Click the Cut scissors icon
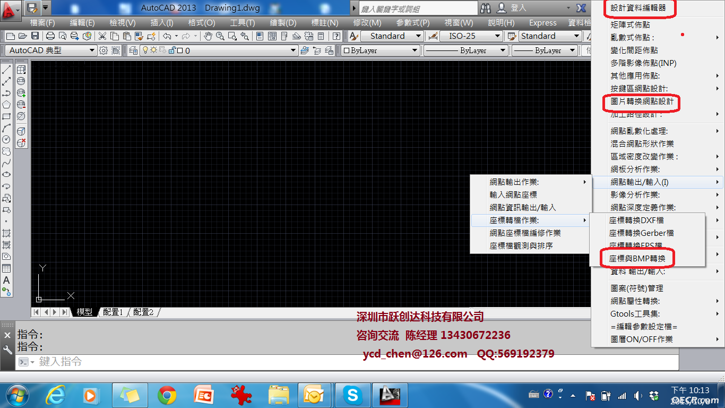 (x=102, y=36)
